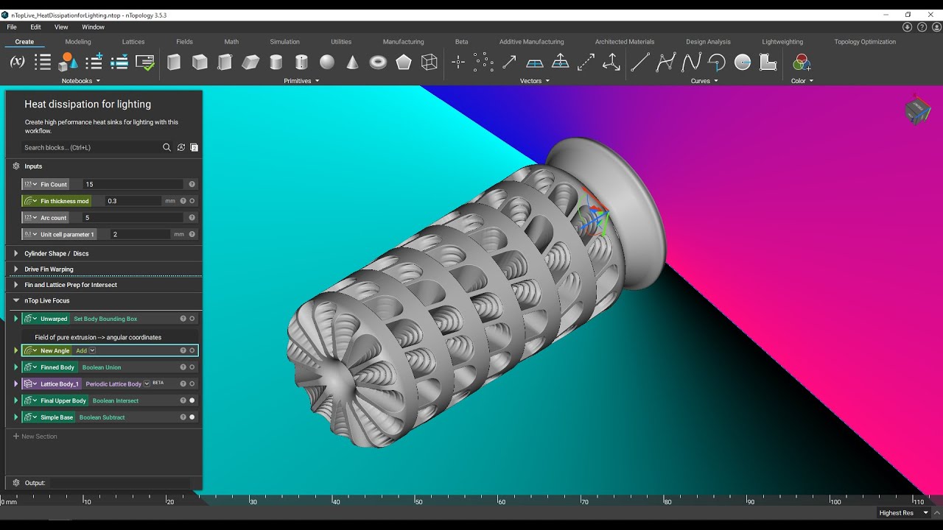
Task: Click New Section to add a section
Action: [x=35, y=437]
